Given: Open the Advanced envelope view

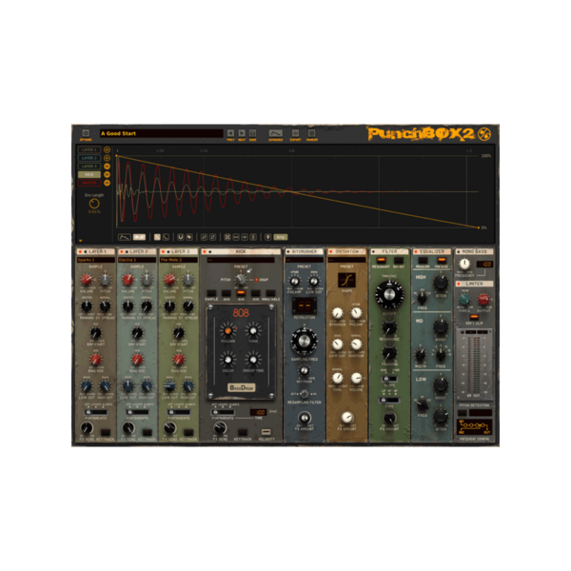Looking at the screenshot, I should pos(275,133).
